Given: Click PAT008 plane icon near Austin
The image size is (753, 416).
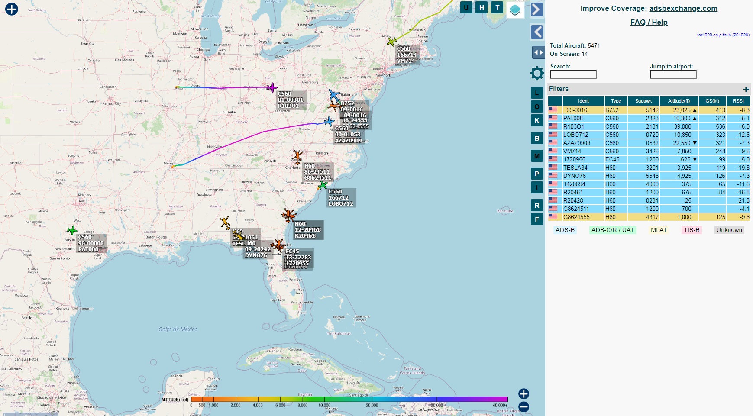Looking at the screenshot, I should (72, 230).
